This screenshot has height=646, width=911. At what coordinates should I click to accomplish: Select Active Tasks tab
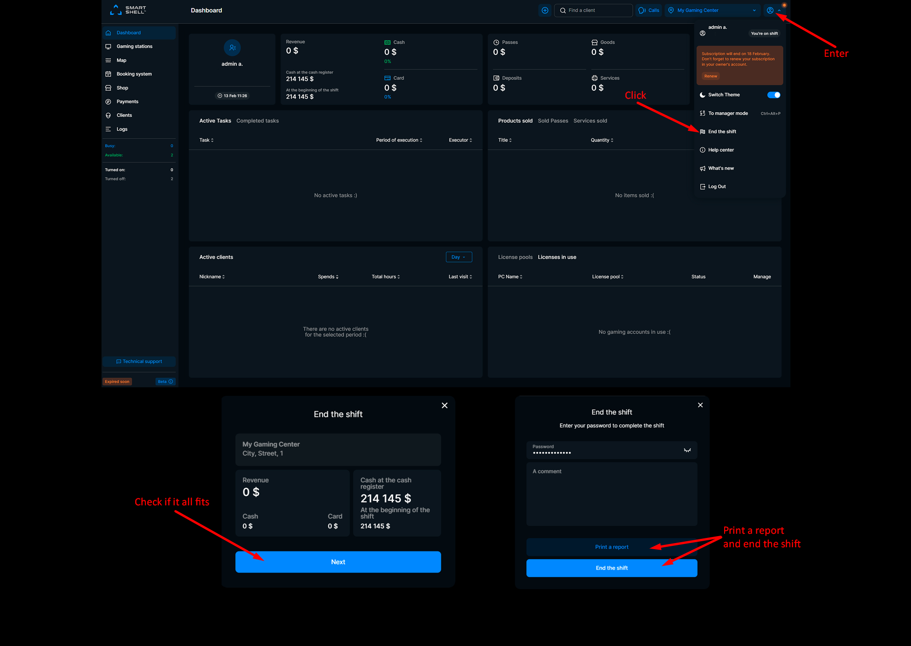click(215, 121)
